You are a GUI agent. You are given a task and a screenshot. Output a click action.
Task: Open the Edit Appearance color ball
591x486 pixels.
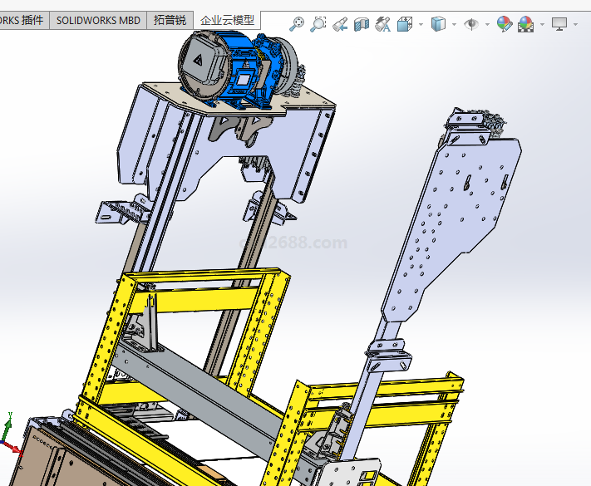click(505, 25)
